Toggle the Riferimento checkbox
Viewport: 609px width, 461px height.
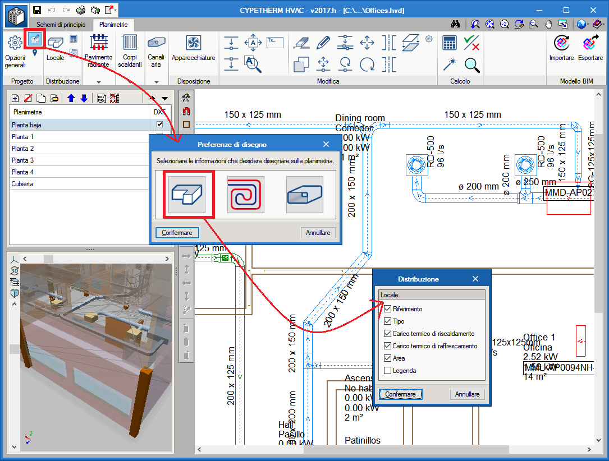click(388, 309)
